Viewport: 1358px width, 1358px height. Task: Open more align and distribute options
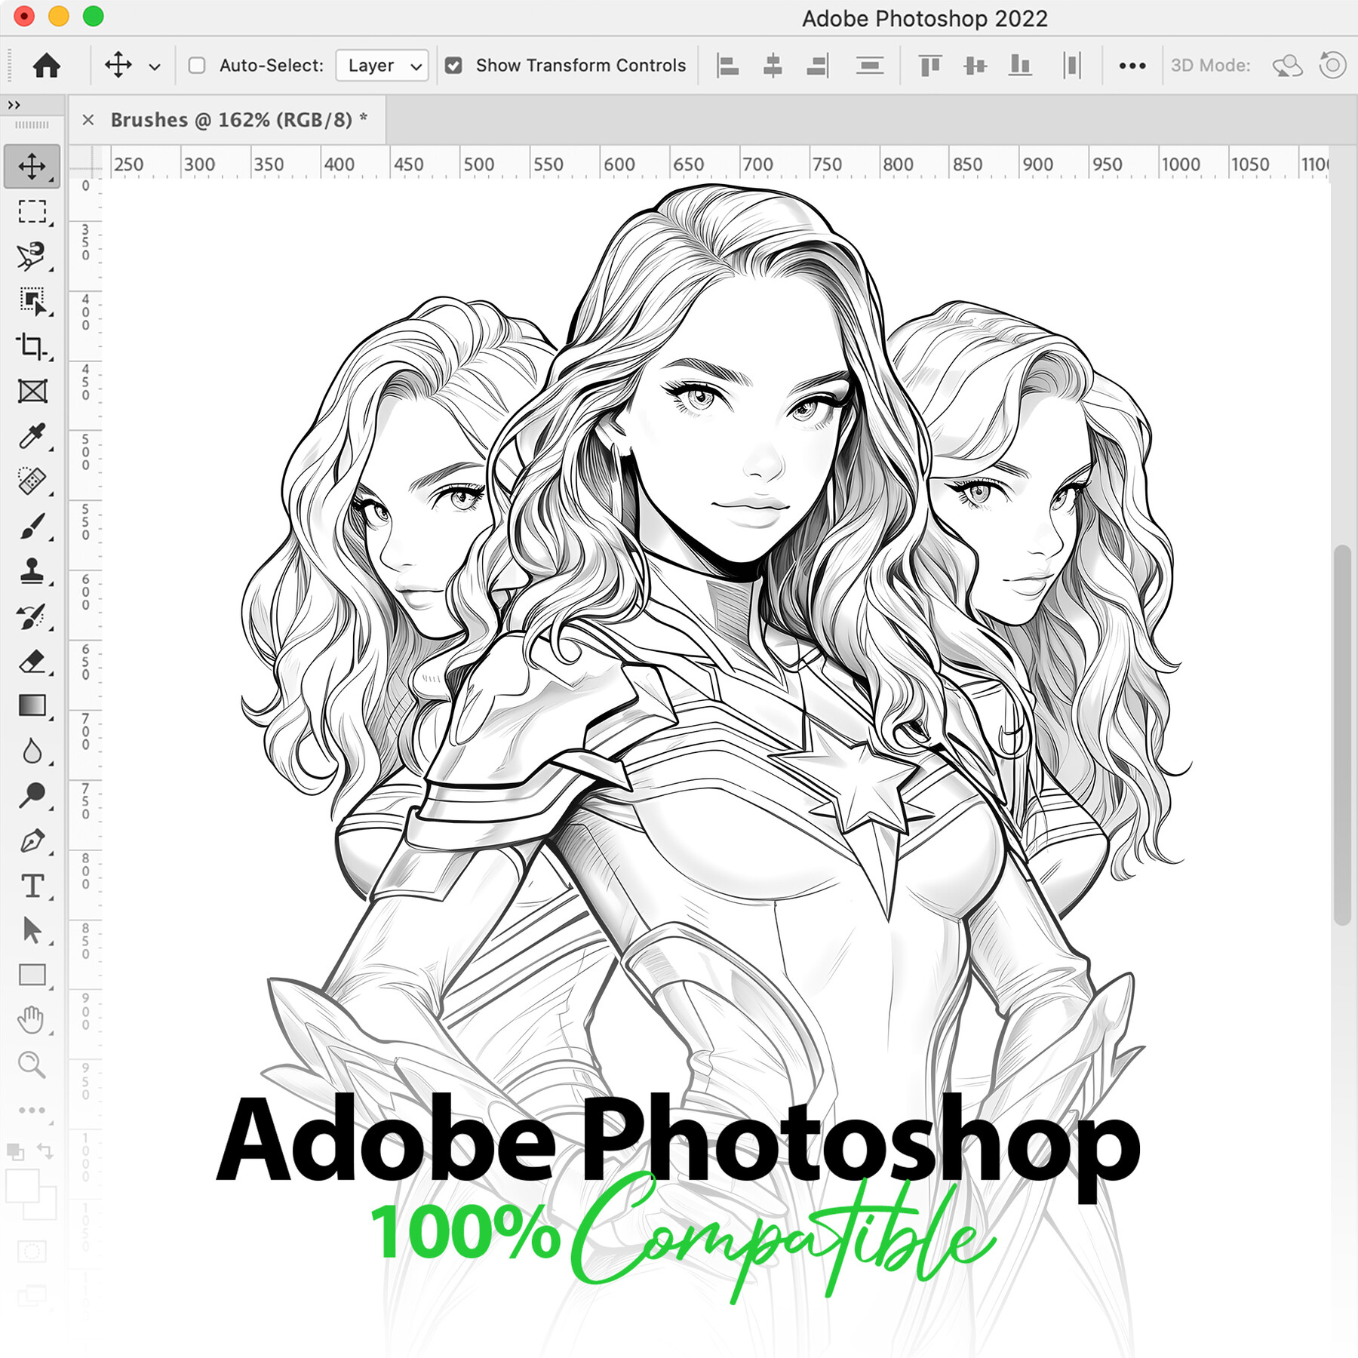tap(1132, 66)
